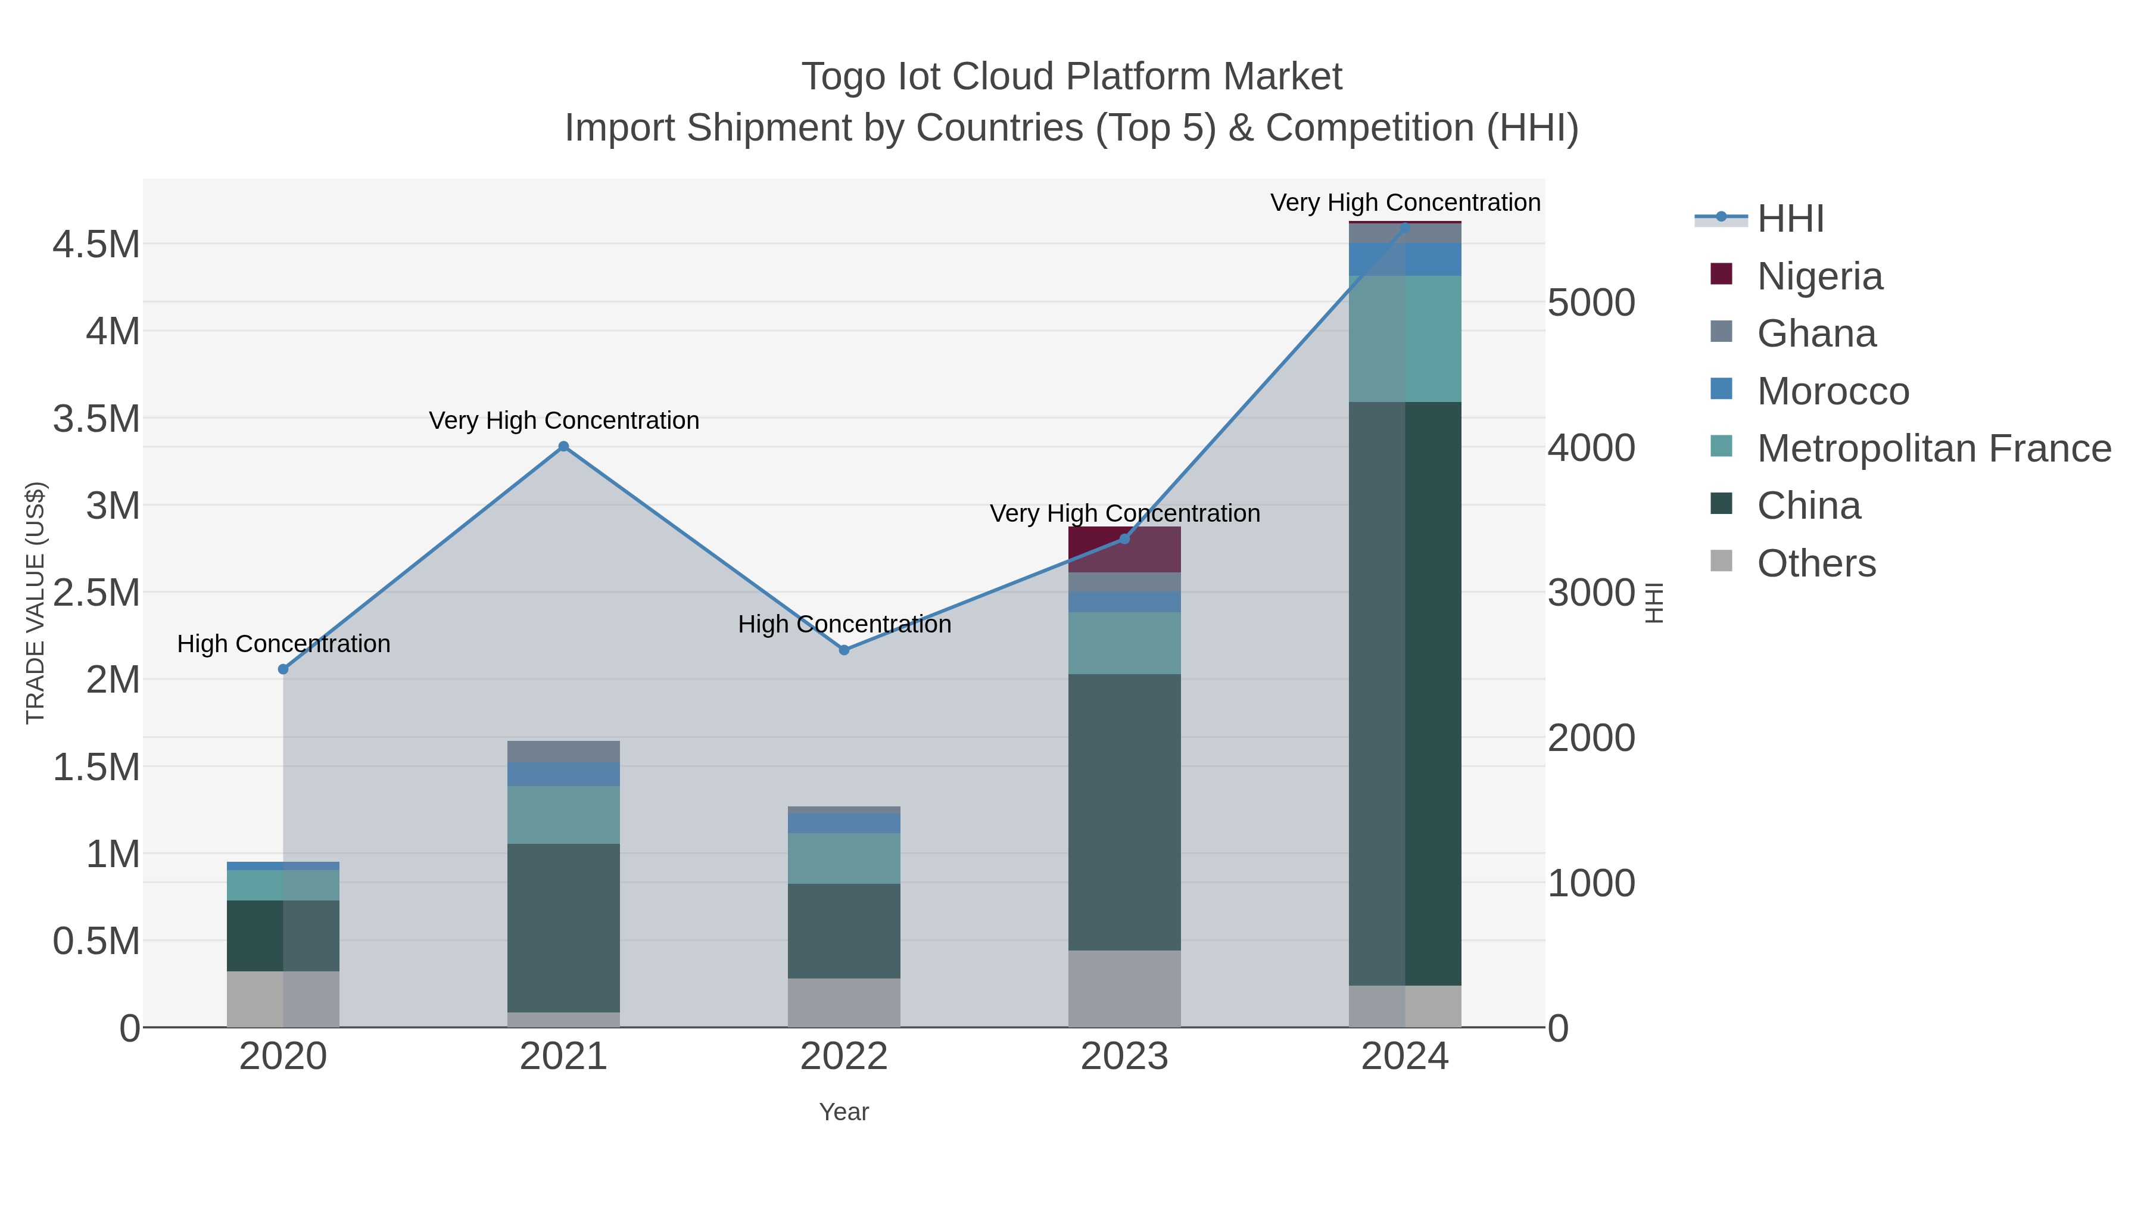Click the HHI line marker icon in legend
The width and height of the screenshot is (2144, 1206).
[1721, 217]
